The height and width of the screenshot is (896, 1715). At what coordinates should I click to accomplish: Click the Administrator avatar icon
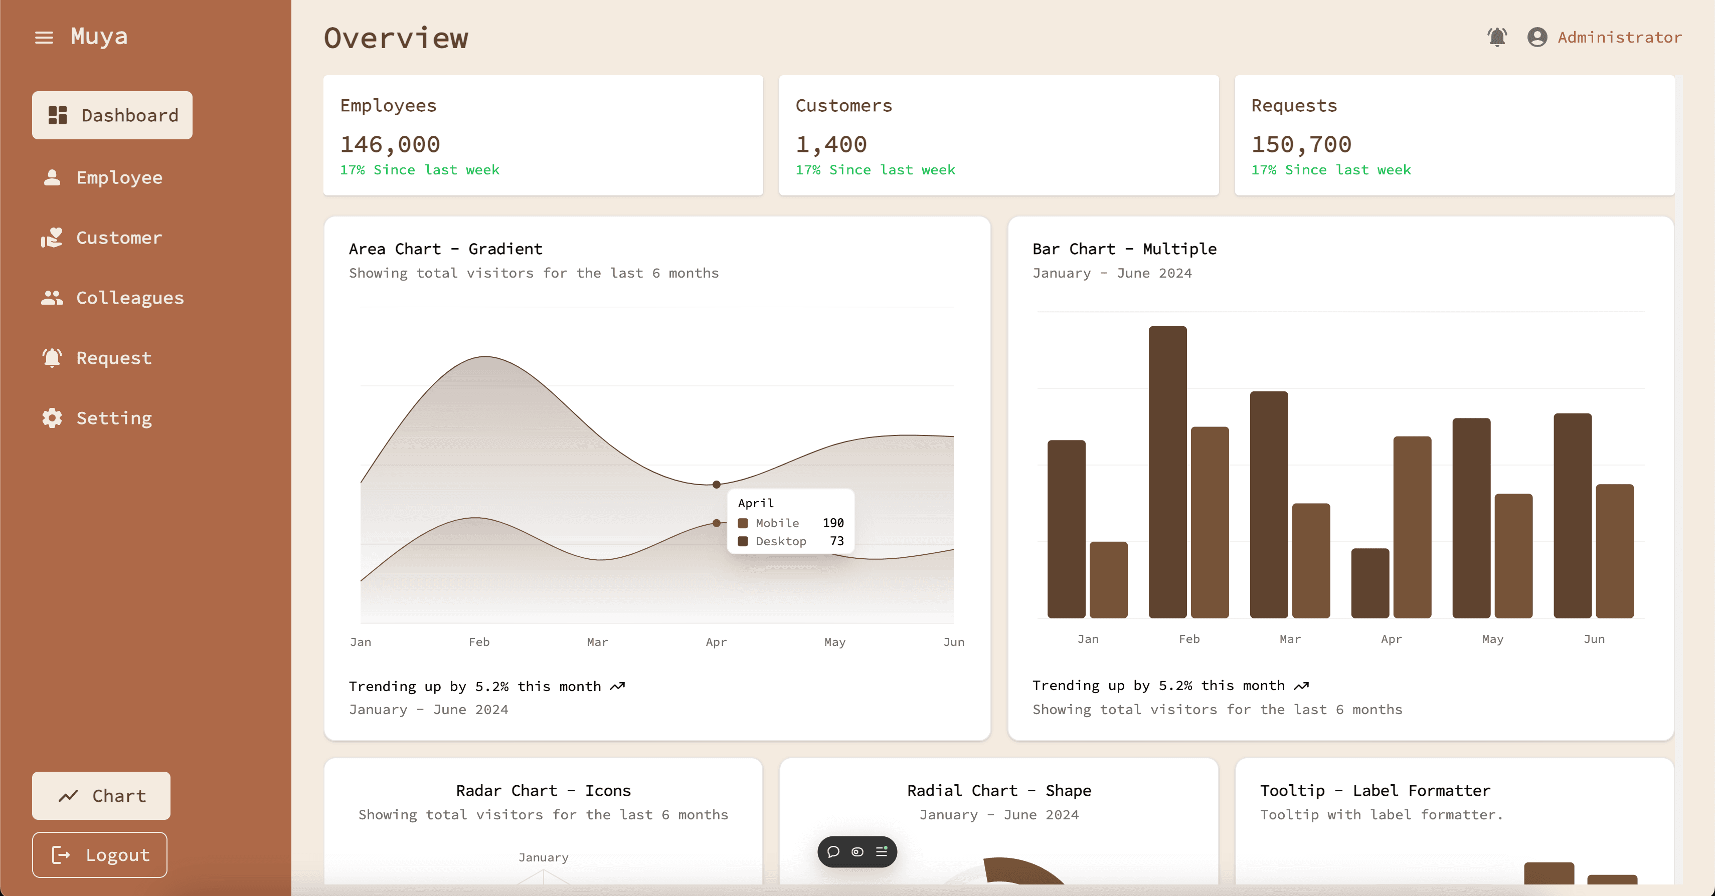(1537, 37)
